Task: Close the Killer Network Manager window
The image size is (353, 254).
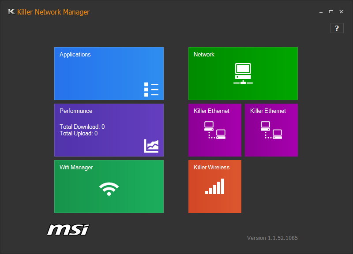Action: [x=341, y=12]
